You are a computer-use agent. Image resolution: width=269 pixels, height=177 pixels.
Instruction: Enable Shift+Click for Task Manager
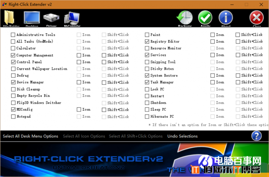pos(238,82)
